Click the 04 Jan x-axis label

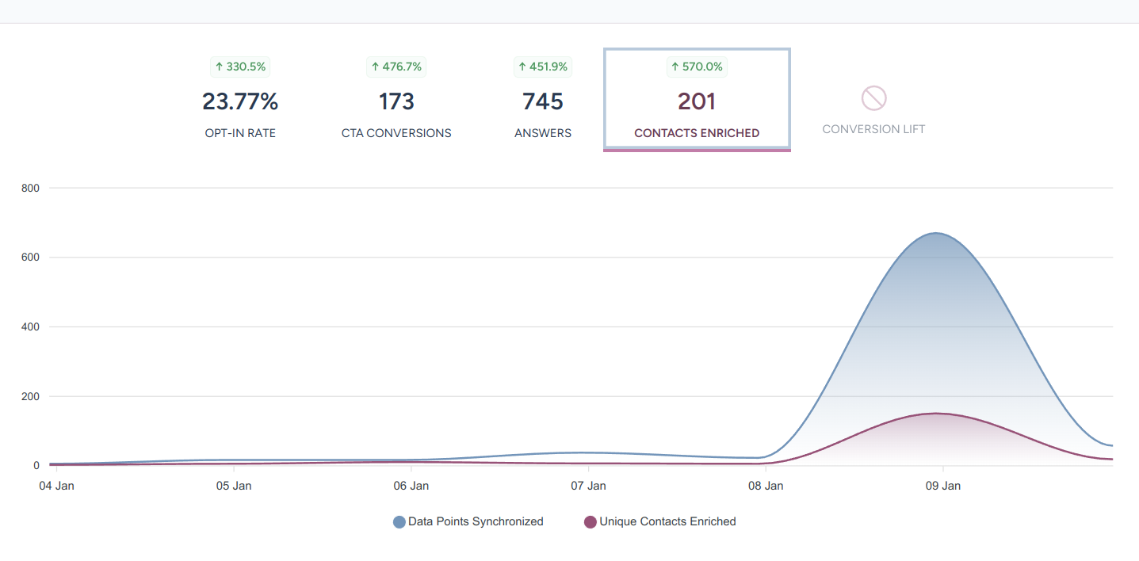56,486
